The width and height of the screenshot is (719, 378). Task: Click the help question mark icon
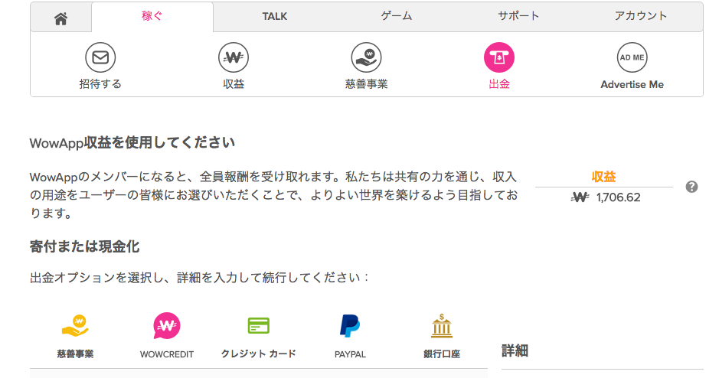692,187
